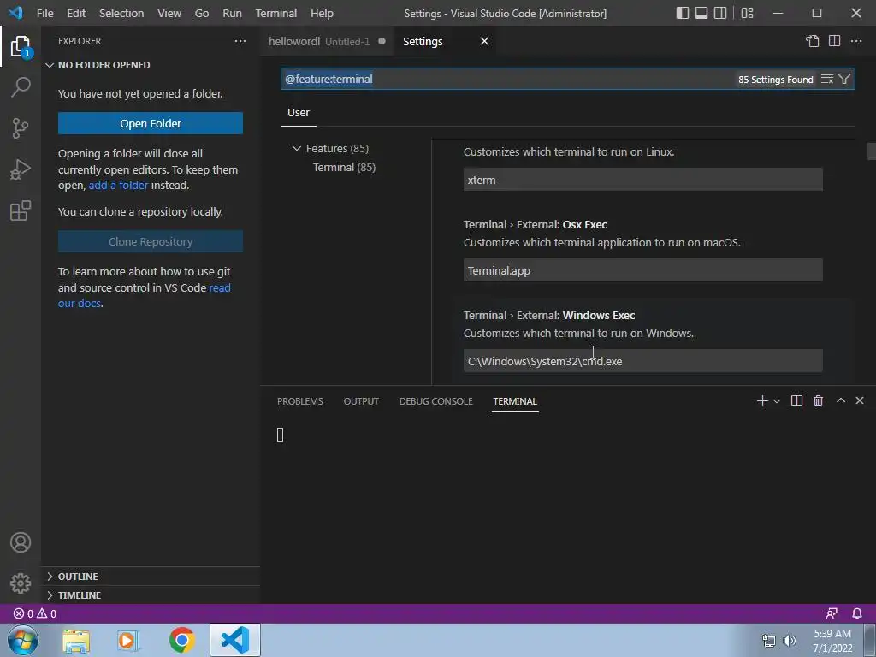Select the User settings scope tab
The image size is (876, 657).
(299, 113)
